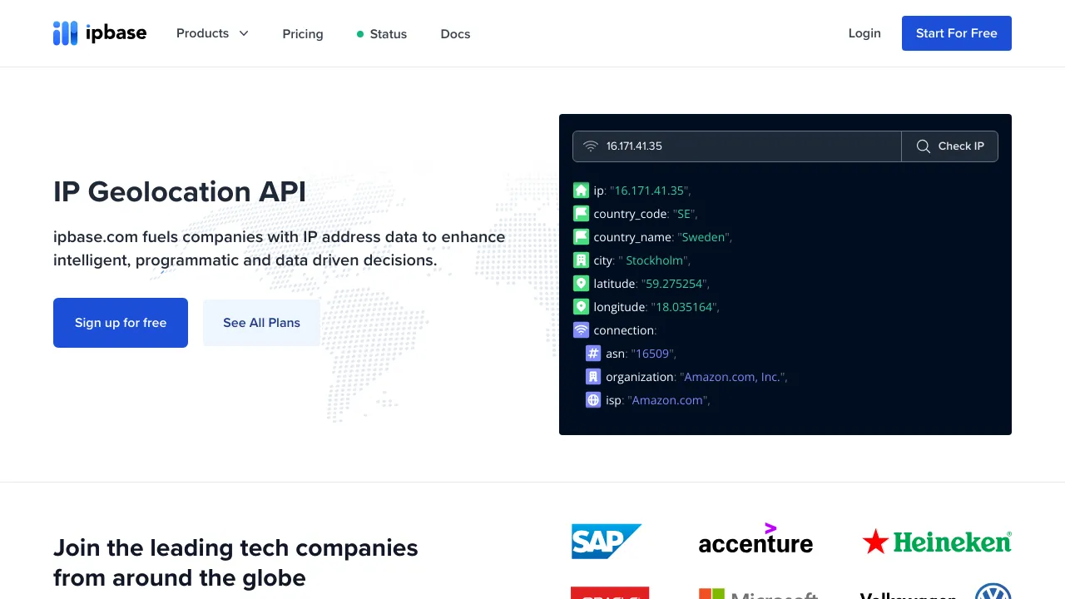This screenshot has height=599, width=1065.
Task: Click the IP Geolocation API heading
Action: click(180, 191)
